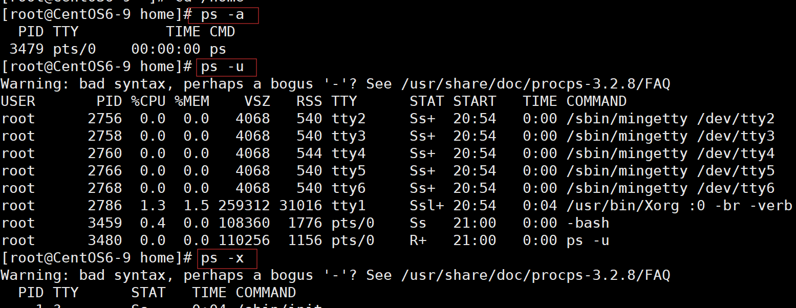Click the MEM value 1.5 for Xorg
This screenshot has width=796, height=308.
coord(196,206)
